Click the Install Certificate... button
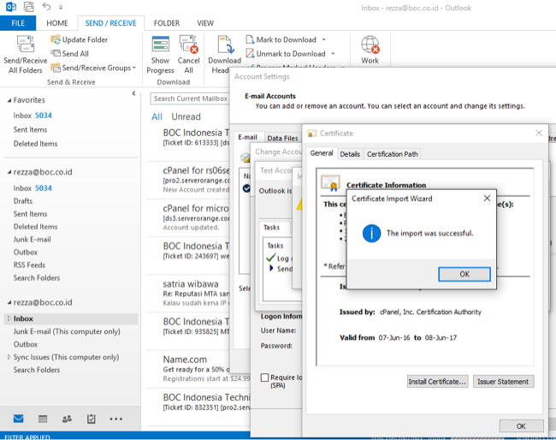This screenshot has height=440, width=556. point(437,382)
